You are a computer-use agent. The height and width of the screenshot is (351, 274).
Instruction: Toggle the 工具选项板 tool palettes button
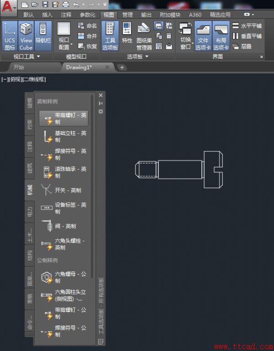pos(110,36)
